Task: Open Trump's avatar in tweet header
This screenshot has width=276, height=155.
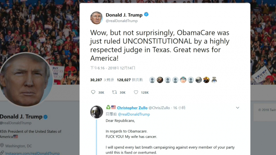Action: pos(97,18)
